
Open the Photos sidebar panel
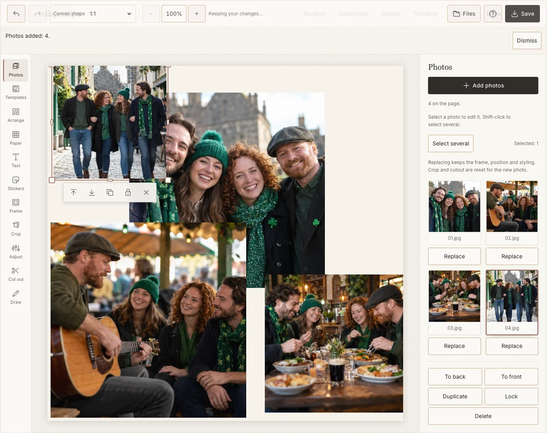point(16,70)
